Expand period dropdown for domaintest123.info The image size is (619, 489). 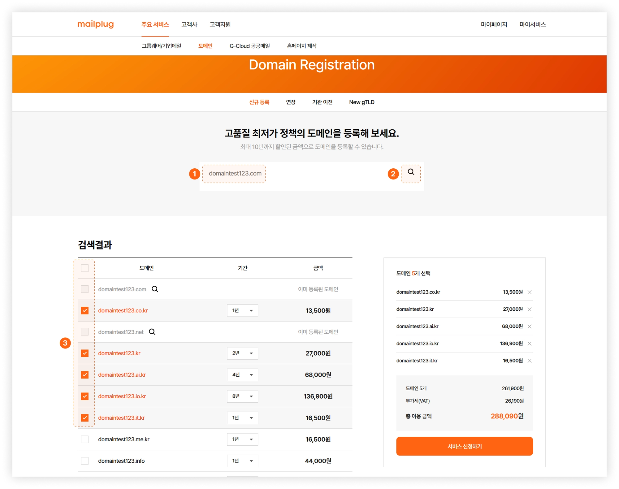coord(242,461)
